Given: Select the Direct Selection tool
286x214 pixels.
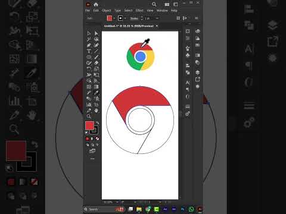Looking at the screenshot, I should pos(97,33).
